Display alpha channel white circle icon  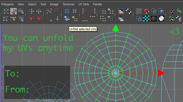pos(161,19)
